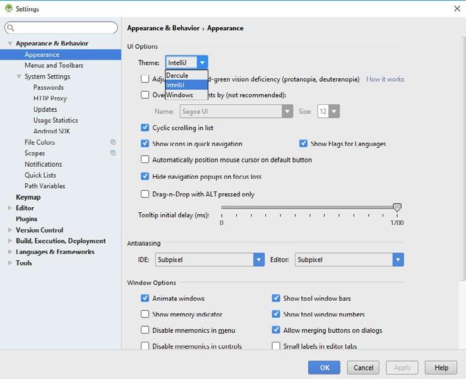Uncheck Cyclic scrolling in list

(145, 128)
